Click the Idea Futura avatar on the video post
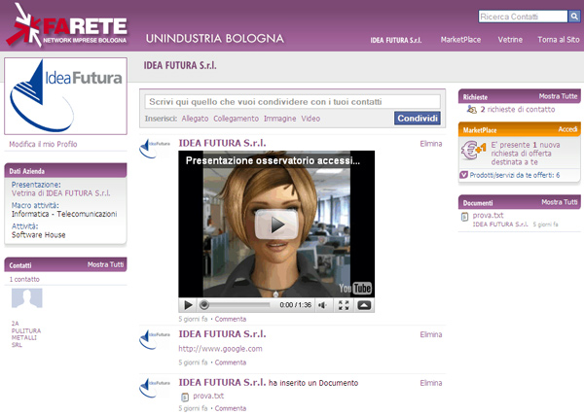This screenshot has width=584, height=415. 155,148
